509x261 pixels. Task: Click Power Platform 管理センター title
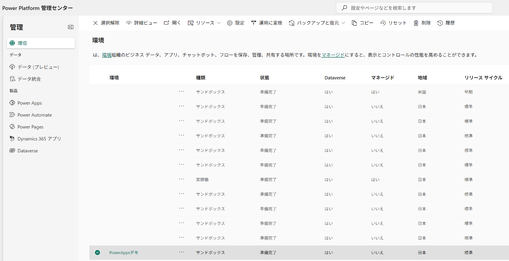37,8
